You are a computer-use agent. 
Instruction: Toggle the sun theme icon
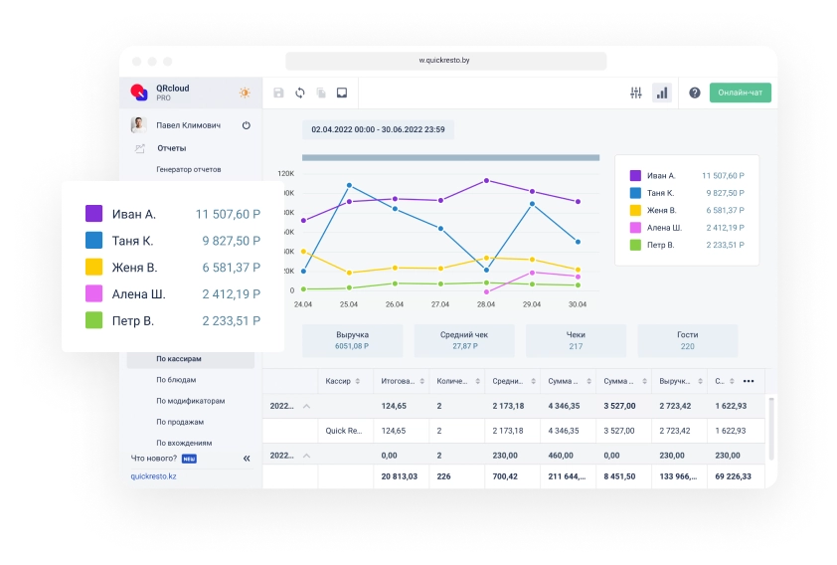[245, 93]
